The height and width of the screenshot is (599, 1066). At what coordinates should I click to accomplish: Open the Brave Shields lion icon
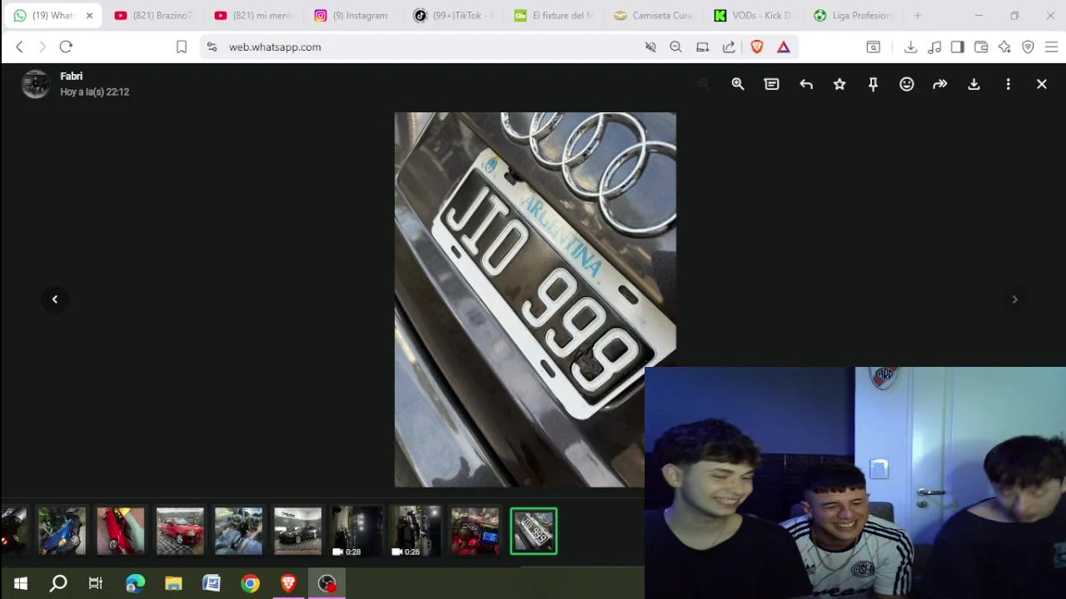click(757, 47)
